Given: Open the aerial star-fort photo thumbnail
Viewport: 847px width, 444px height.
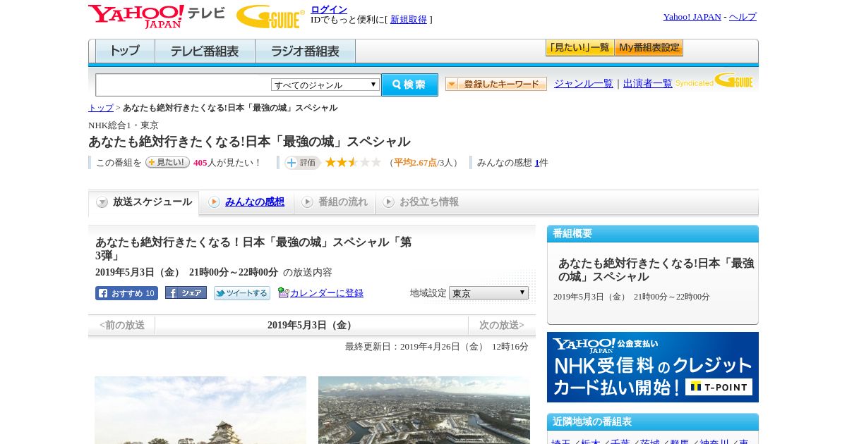Looking at the screenshot, I should (x=424, y=410).
